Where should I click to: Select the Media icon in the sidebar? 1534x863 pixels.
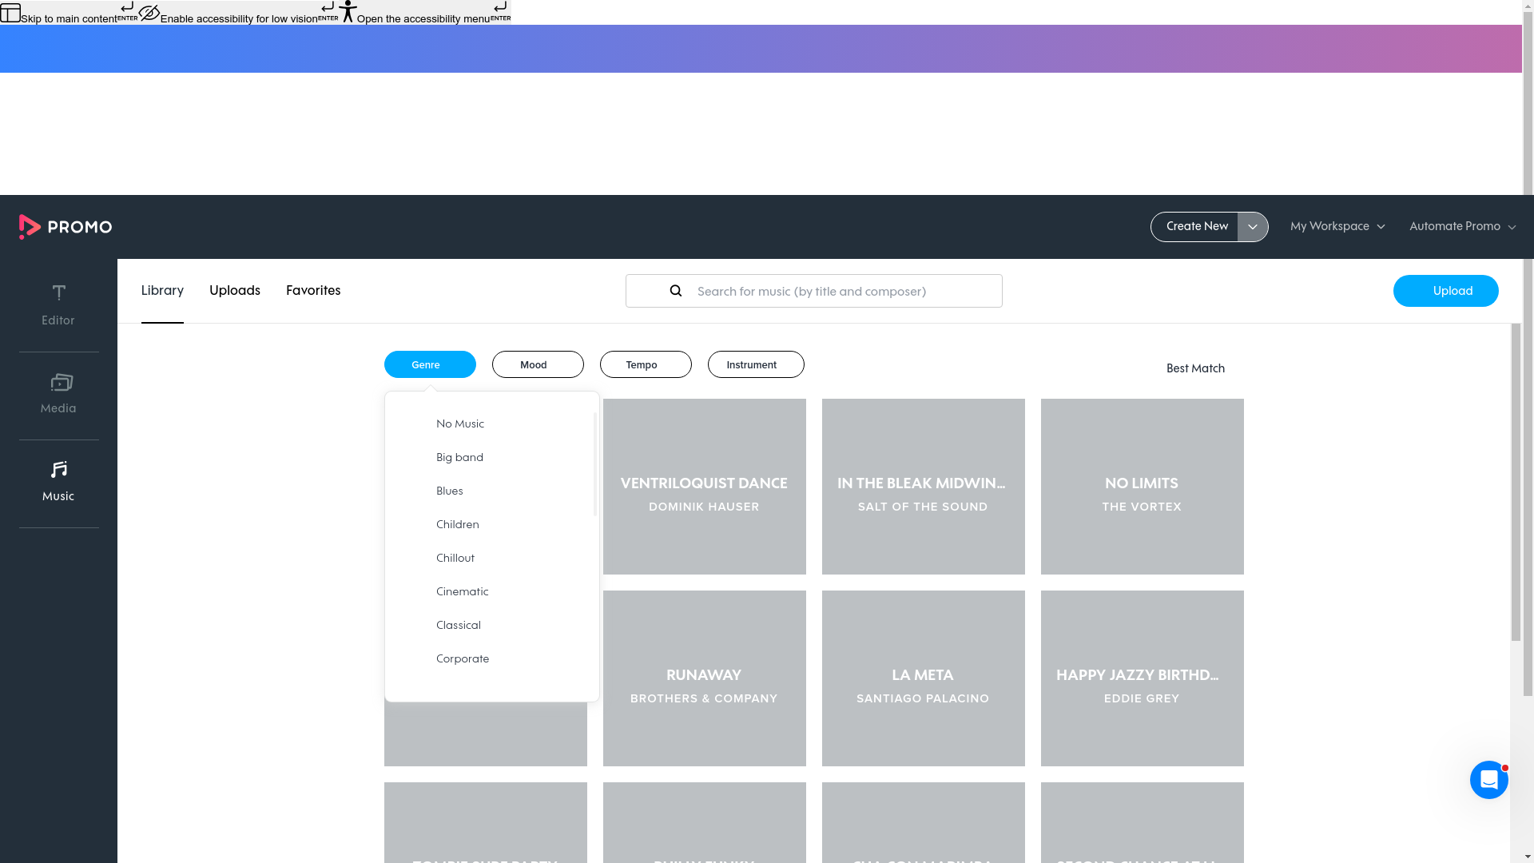point(58,392)
